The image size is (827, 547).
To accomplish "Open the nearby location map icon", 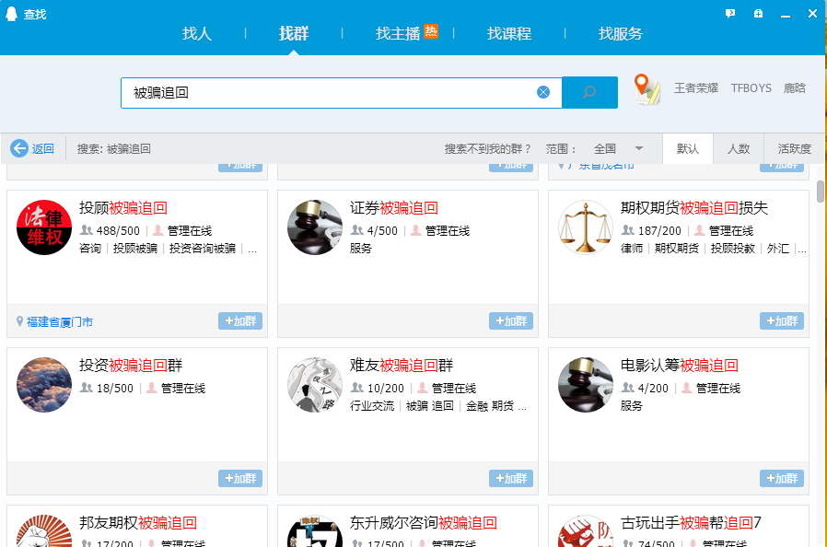I will [x=647, y=89].
